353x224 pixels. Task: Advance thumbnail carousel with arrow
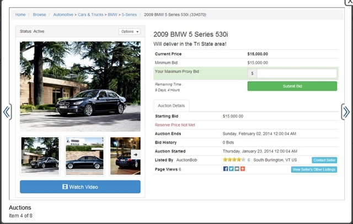point(136,154)
